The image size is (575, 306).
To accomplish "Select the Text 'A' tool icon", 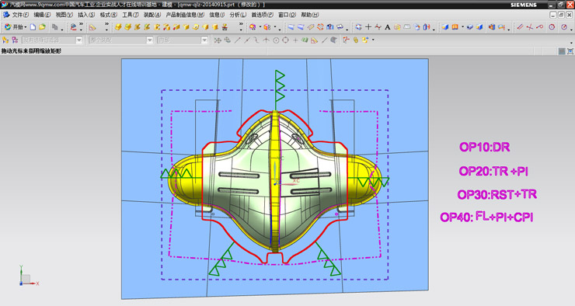I will [x=387, y=27].
